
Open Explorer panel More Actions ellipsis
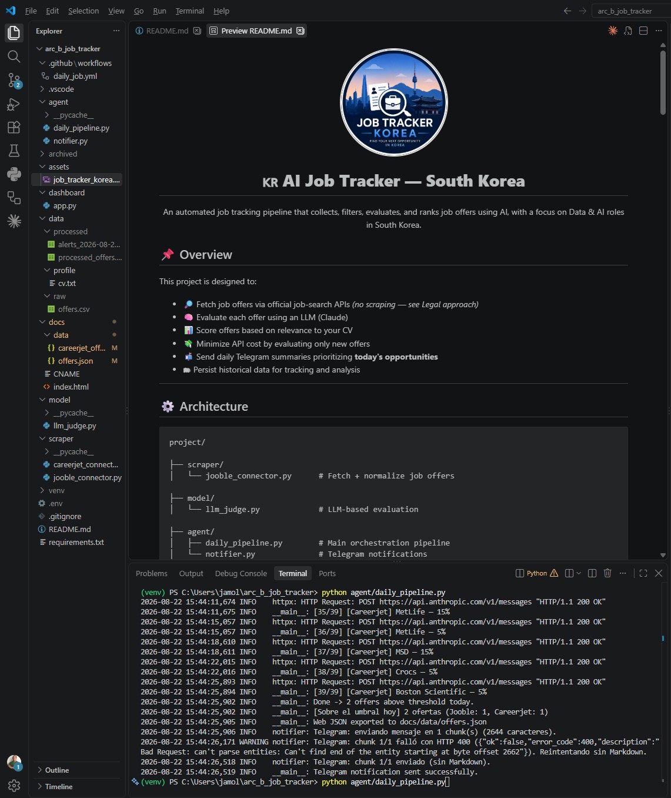pyautogui.click(x=116, y=31)
